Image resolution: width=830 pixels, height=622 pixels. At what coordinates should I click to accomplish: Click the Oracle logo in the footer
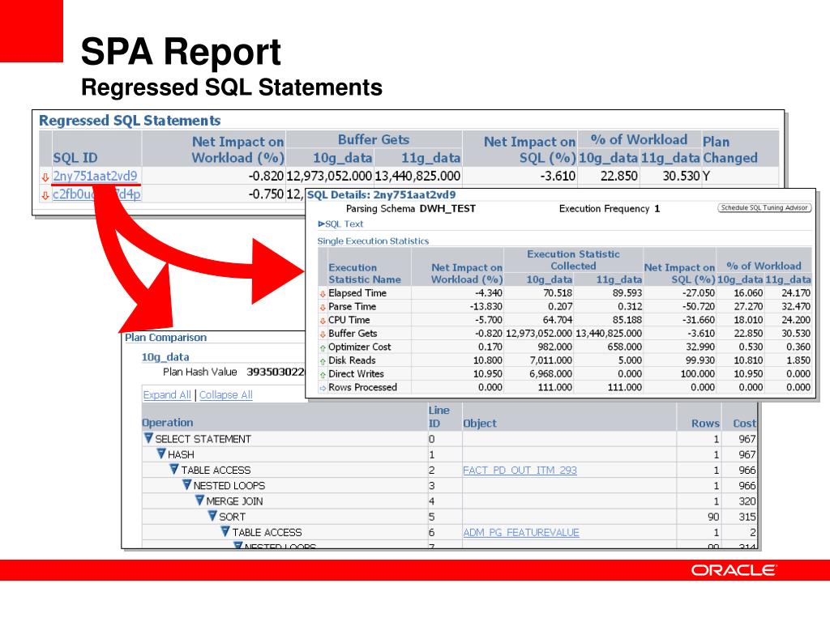[x=733, y=570]
